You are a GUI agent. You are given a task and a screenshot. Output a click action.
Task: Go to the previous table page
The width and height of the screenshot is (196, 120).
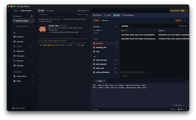182,76
